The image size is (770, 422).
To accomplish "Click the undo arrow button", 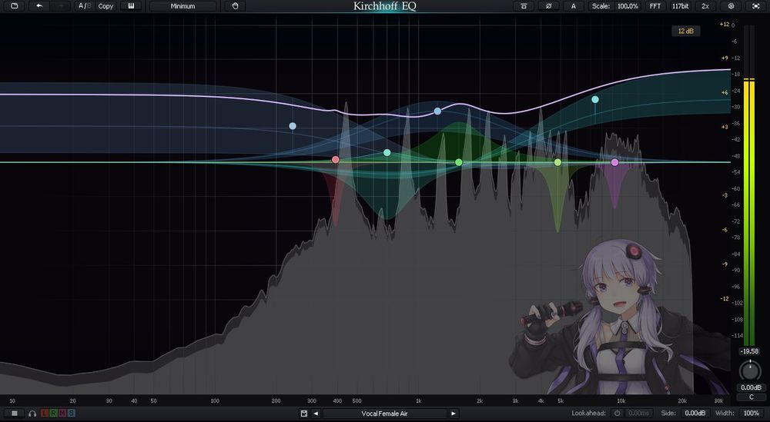I will 39,6.
